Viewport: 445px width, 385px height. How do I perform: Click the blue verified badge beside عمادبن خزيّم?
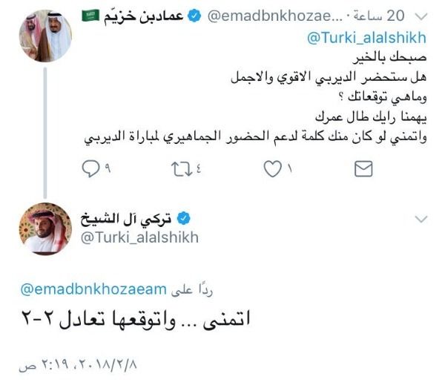[x=194, y=16]
